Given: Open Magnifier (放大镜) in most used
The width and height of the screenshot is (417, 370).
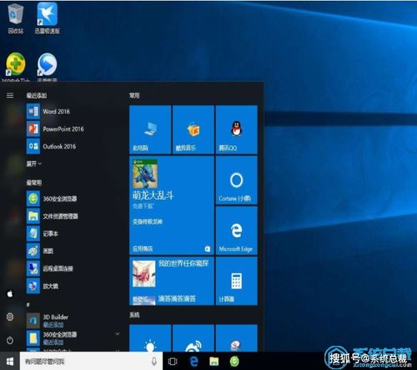Looking at the screenshot, I should click(73, 286).
